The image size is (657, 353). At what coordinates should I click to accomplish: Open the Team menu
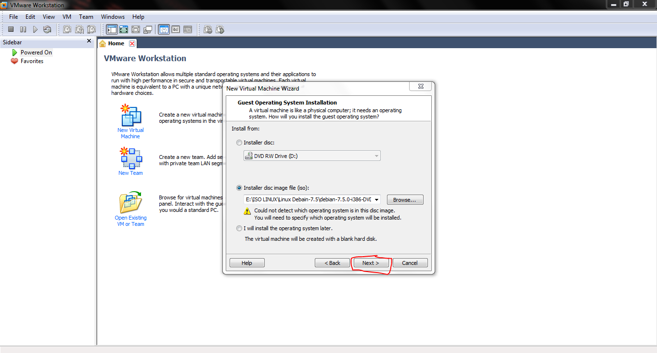coord(86,16)
